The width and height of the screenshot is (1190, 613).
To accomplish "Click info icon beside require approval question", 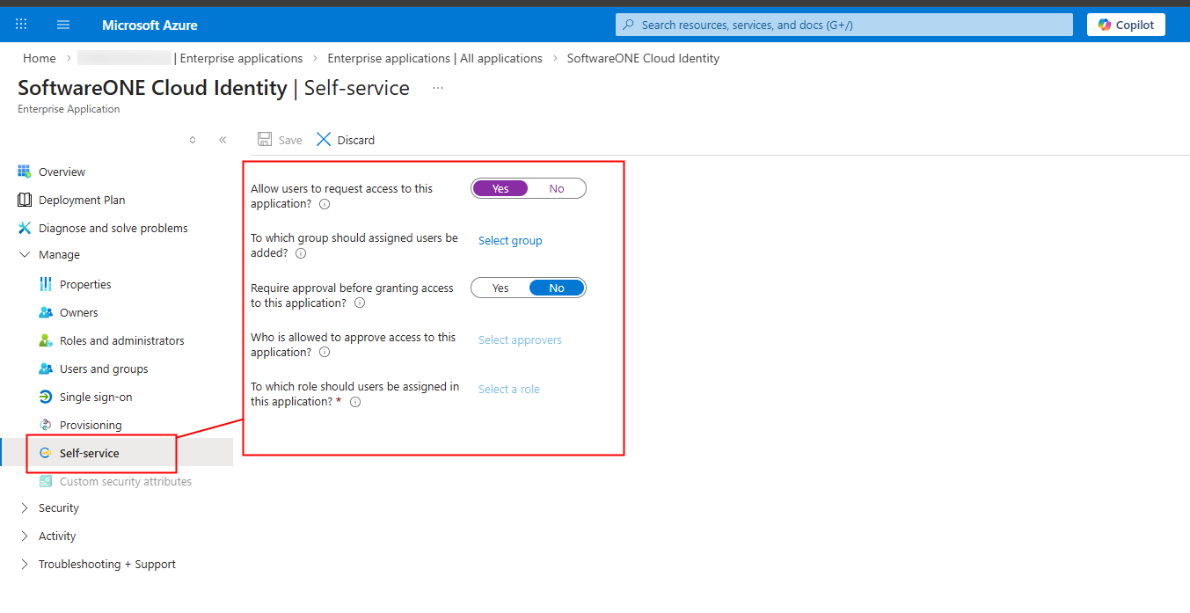I will (359, 303).
